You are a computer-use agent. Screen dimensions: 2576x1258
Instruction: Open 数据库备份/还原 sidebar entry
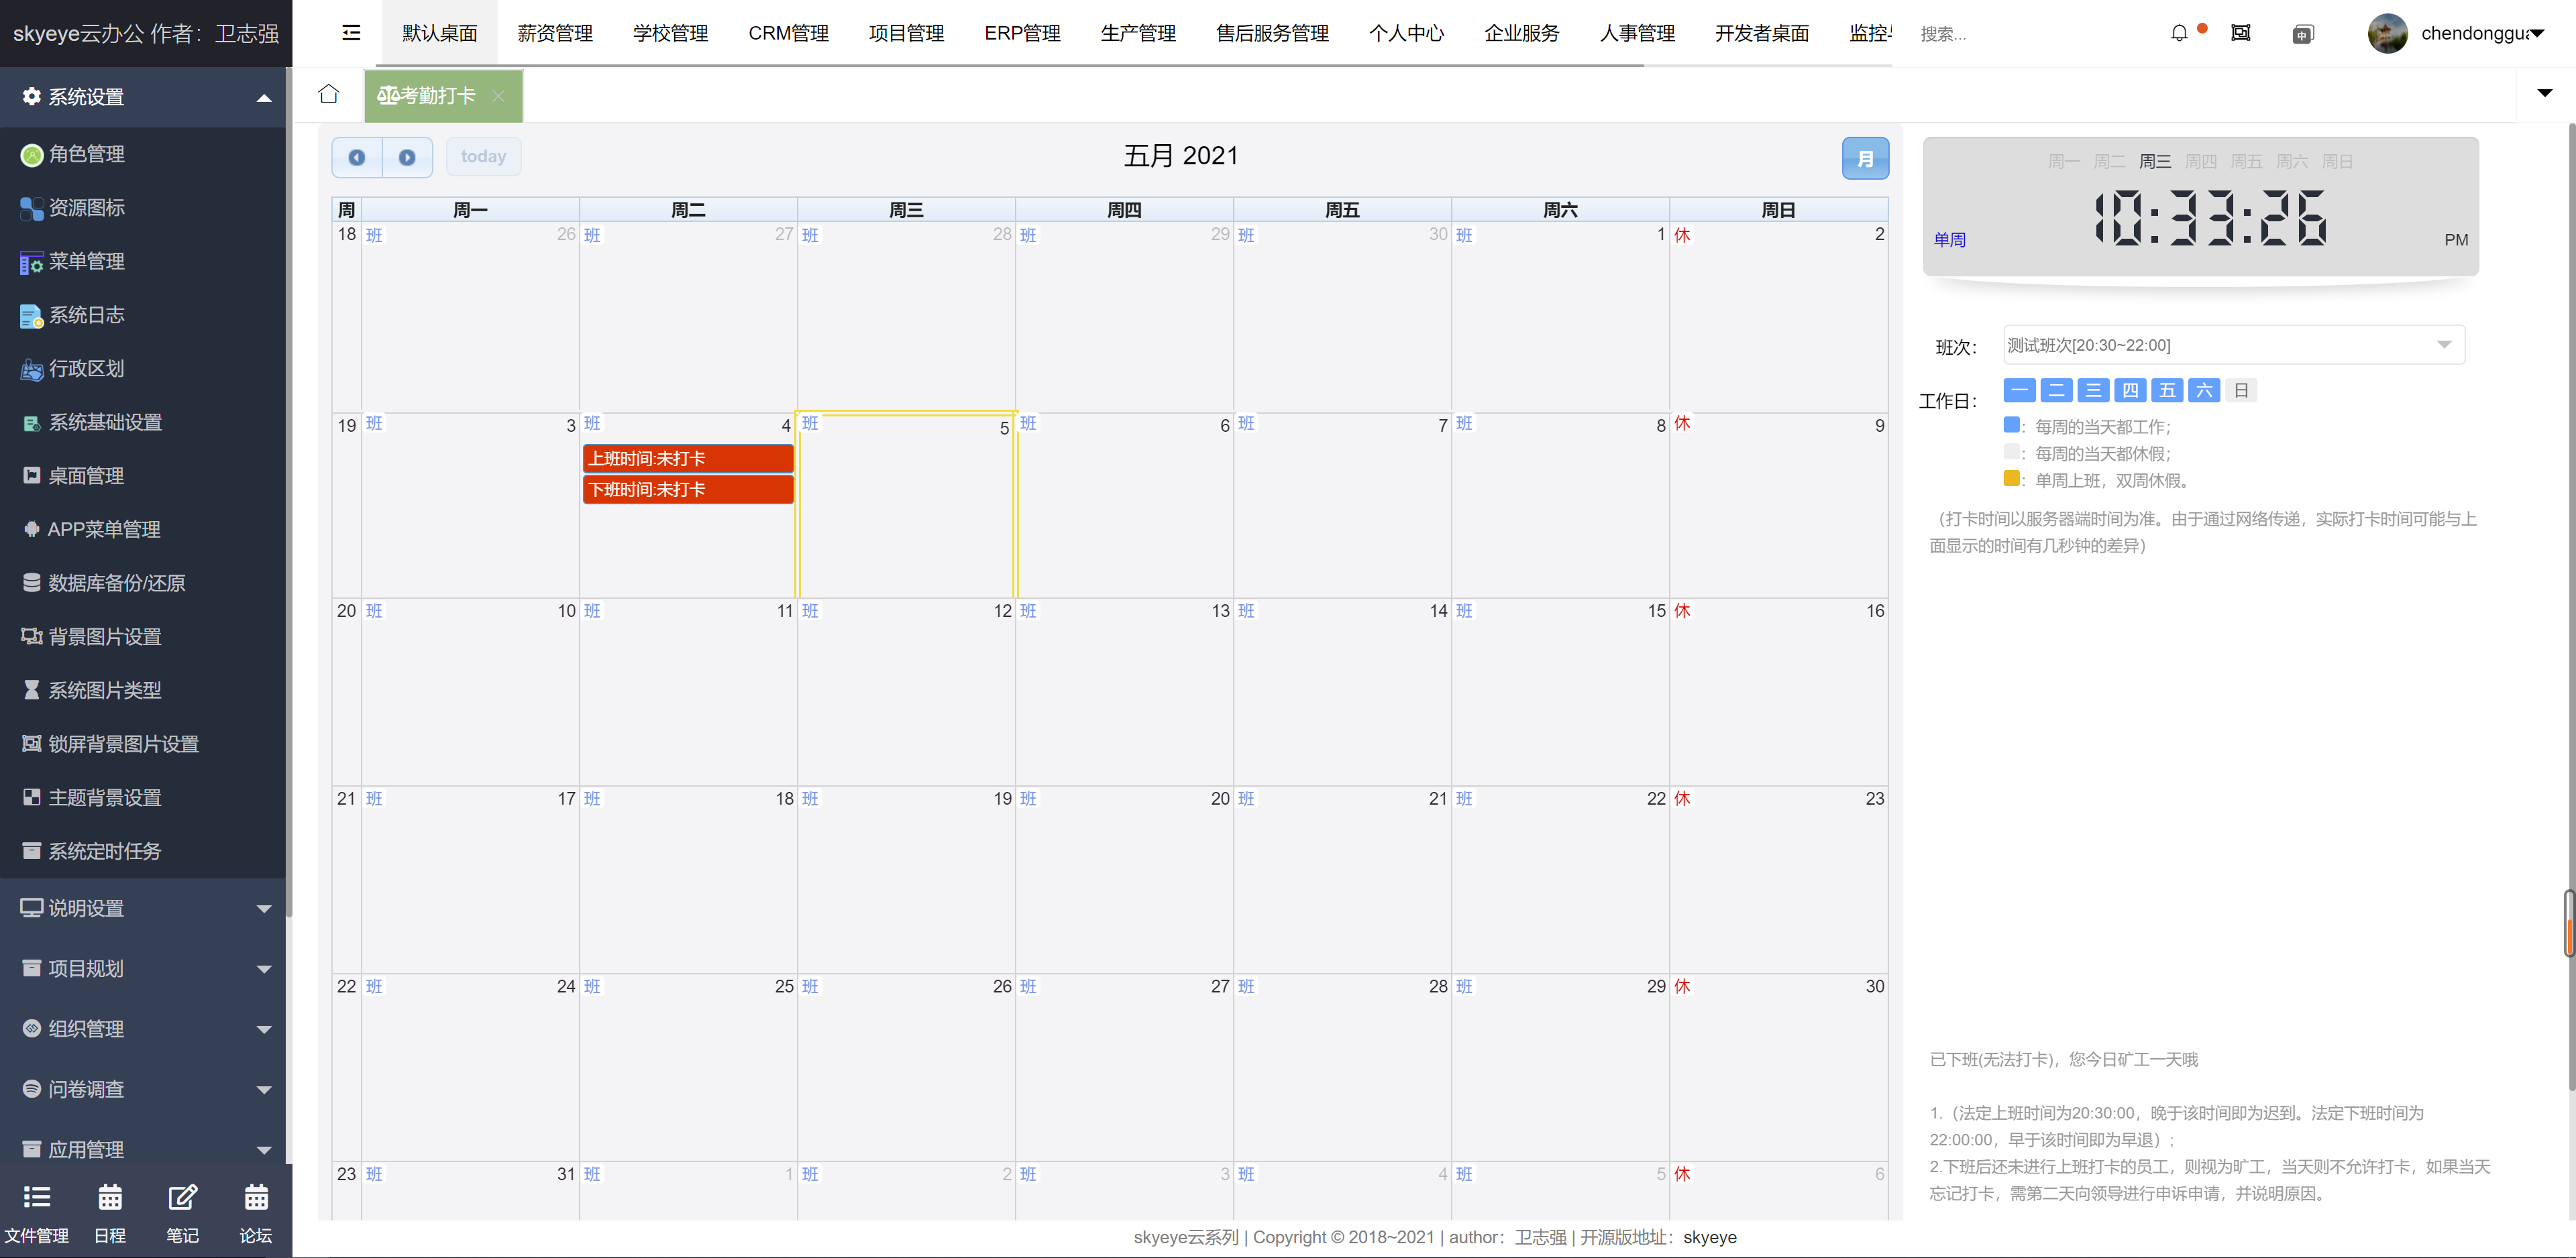pos(143,583)
